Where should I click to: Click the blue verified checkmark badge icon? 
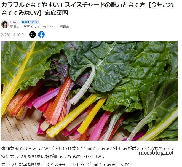tap(23, 22)
